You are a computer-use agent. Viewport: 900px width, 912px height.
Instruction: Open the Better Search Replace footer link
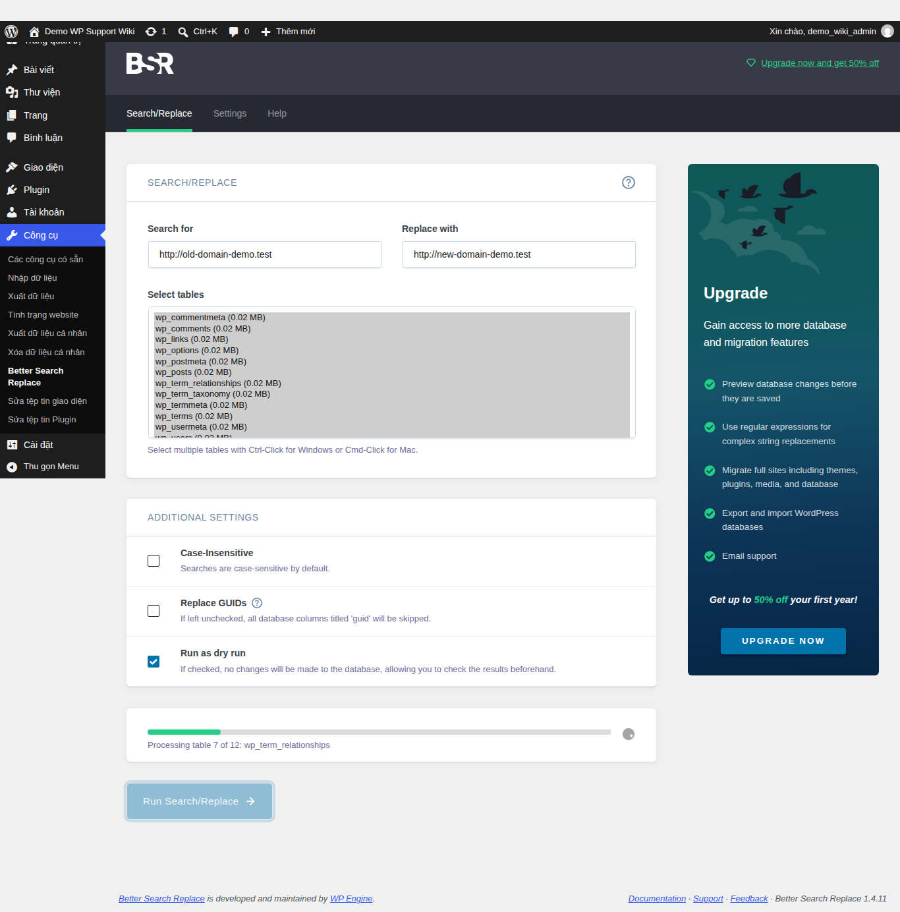click(161, 899)
